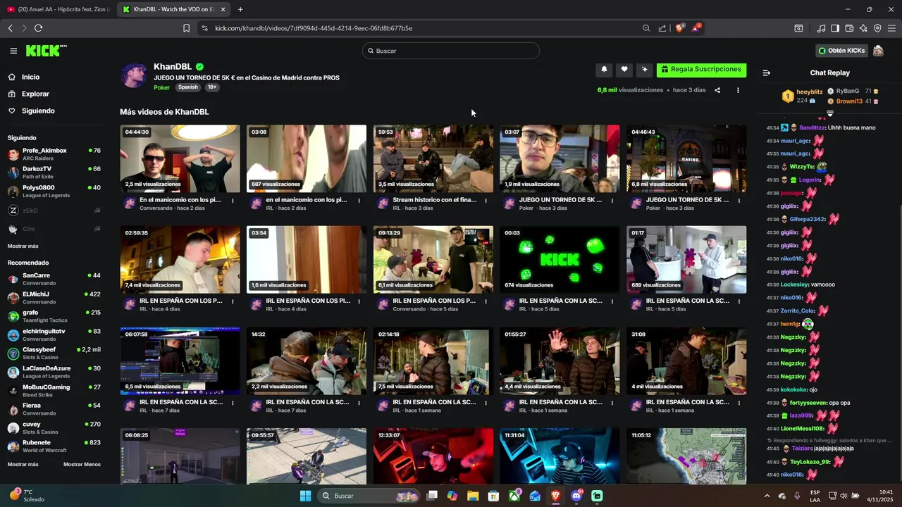This screenshot has width=902, height=507.
Task: Click the Regala Suscripciones button
Action: click(701, 69)
